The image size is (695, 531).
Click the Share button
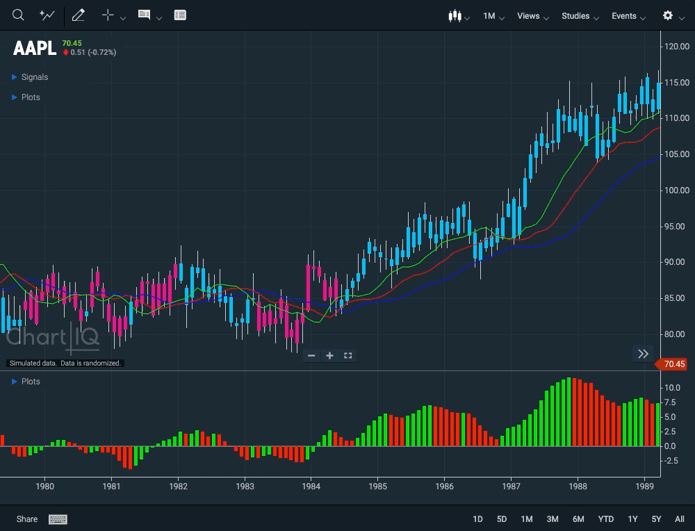(27, 519)
